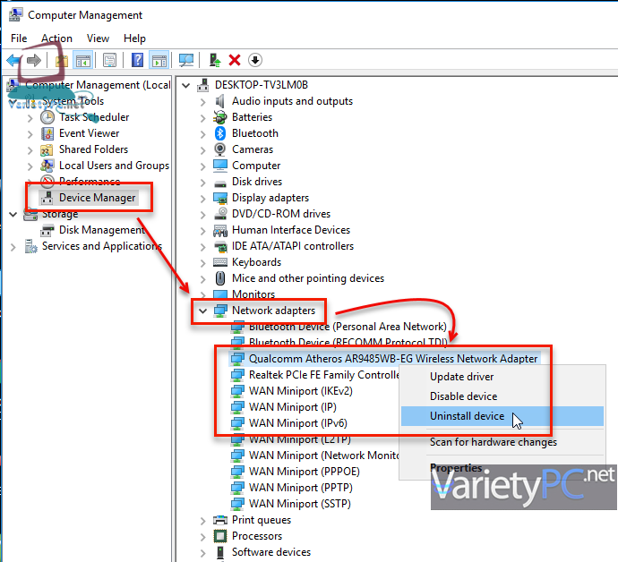Click the Update device driver toolbar icon

215,60
